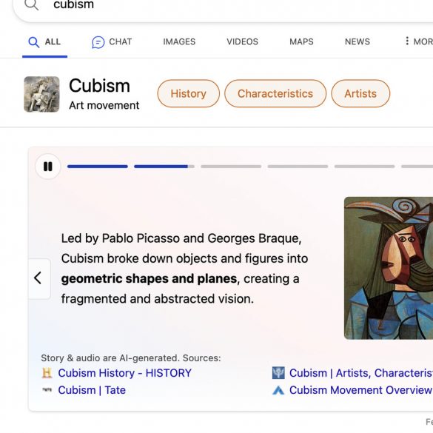433x433 pixels.
Task: Open Cubism | Tate source link
Action: coord(92,390)
